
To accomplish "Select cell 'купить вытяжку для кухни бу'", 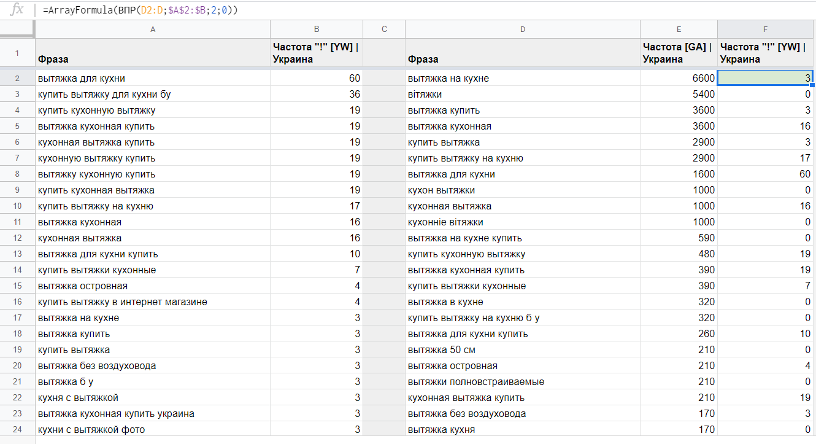I will [153, 95].
